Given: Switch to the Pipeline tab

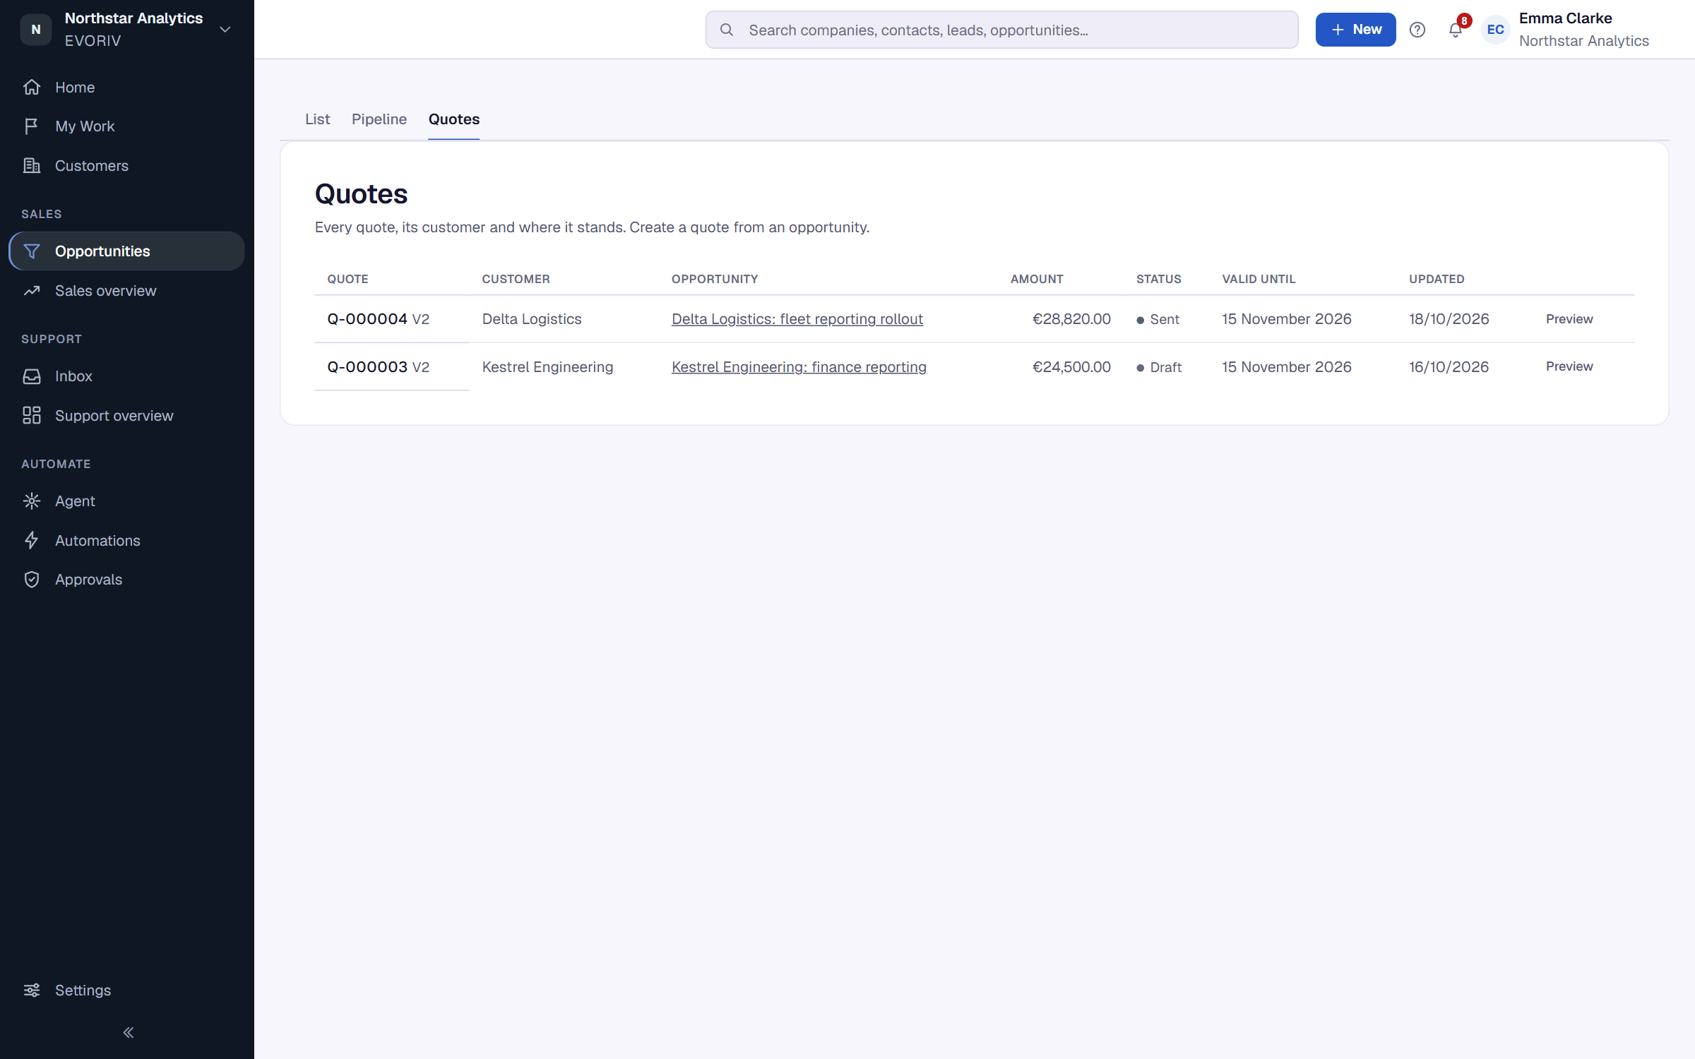Looking at the screenshot, I should 379,119.
